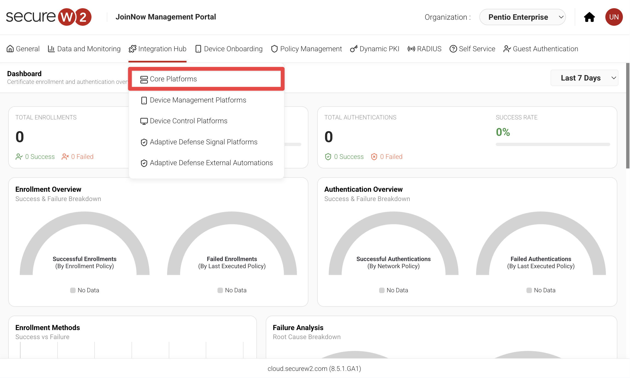Click the Policy Management shield icon
This screenshot has height=378, width=630.
(x=274, y=49)
